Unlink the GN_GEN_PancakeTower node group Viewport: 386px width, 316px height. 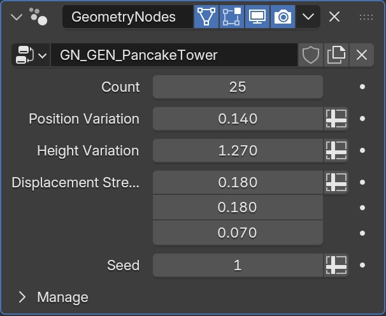pos(361,55)
